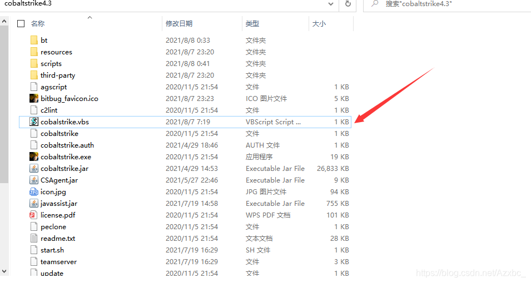Click the 2021/5/27 22:46 date cell
The image size is (531, 283).
click(192, 180)
